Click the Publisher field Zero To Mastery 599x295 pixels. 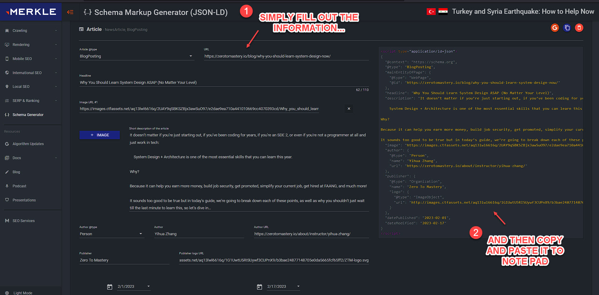point(124,260)
